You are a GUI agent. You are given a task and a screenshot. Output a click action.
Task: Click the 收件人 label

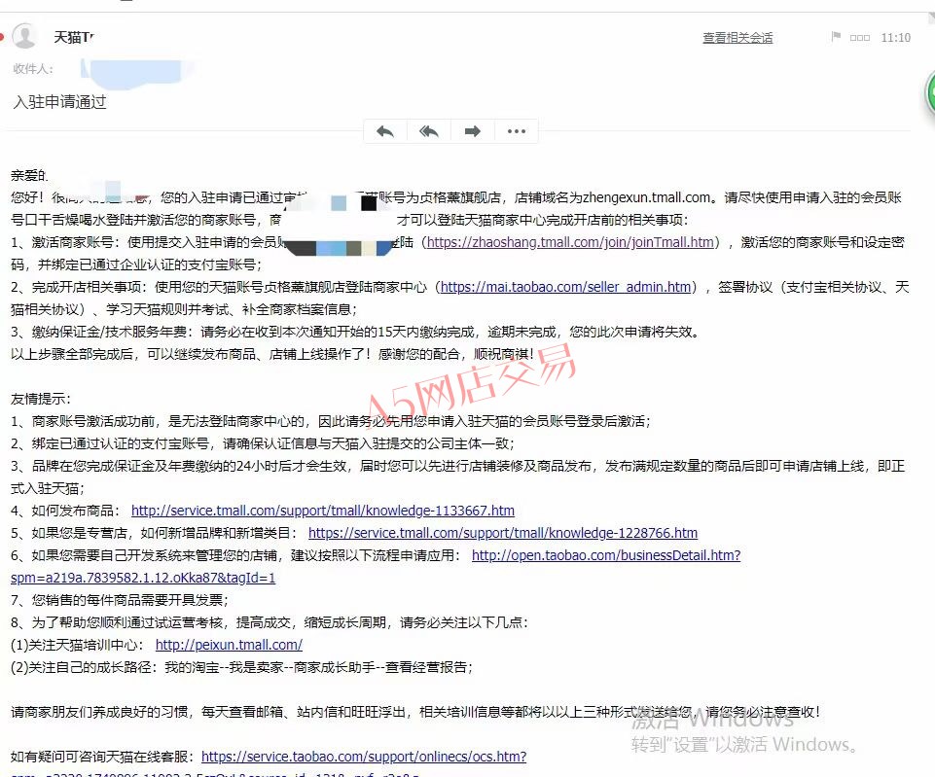click(x=33, y=69)
